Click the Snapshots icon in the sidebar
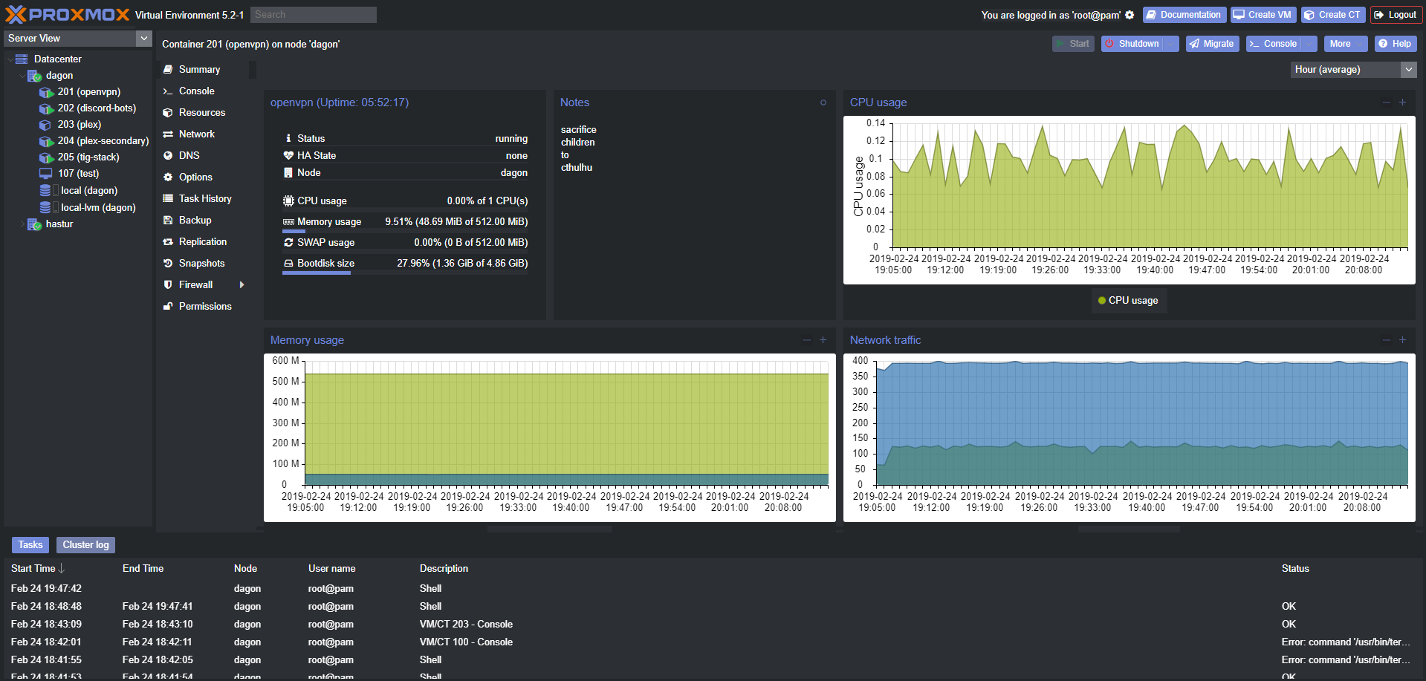Viewport: 1426px width, 681px height. (x=168, y=264)
